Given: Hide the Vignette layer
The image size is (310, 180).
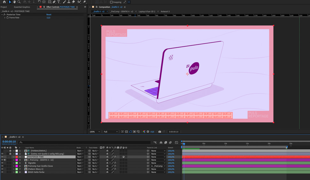Looking at the screenshot, I should (2, 163).
